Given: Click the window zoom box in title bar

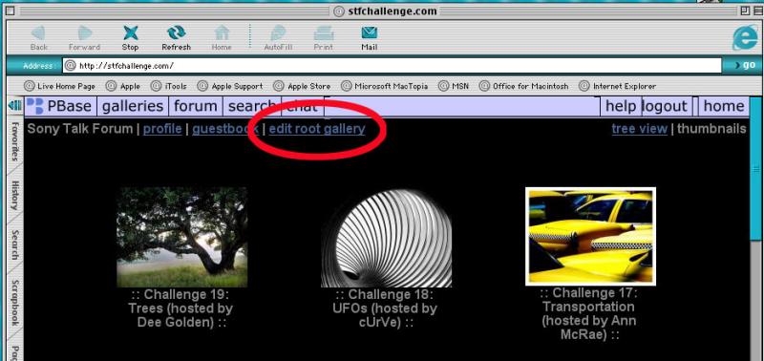Looking at the screenshot, I should (746, 11).
